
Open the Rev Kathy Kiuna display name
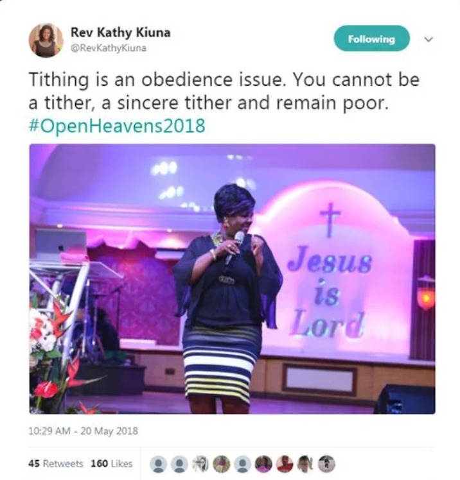pos(120,33)
